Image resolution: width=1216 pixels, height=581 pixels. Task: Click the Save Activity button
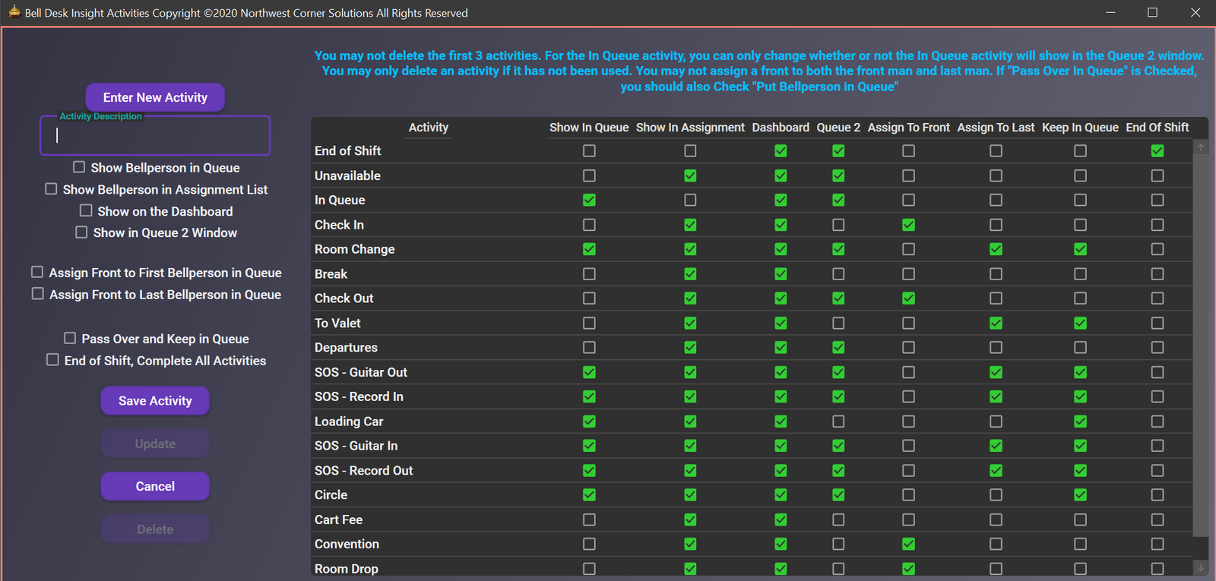coord(155,401)
